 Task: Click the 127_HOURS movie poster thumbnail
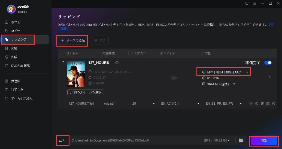pos(76,74)
